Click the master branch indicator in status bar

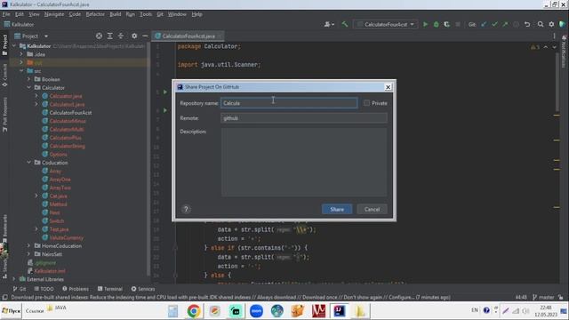543,297
